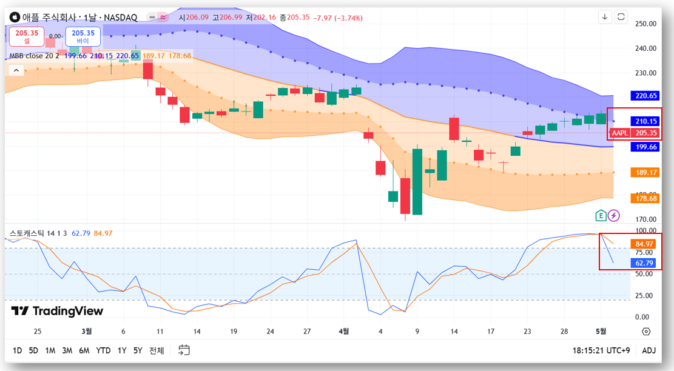Click the 189.17 value in MBB legend

click(x=153, y=56)
